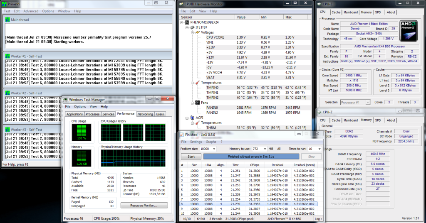The height and width of the screenshot is (223, 426).
Task: Click the lower CPU-Z Memory window title icon
Action: [319, 112]
